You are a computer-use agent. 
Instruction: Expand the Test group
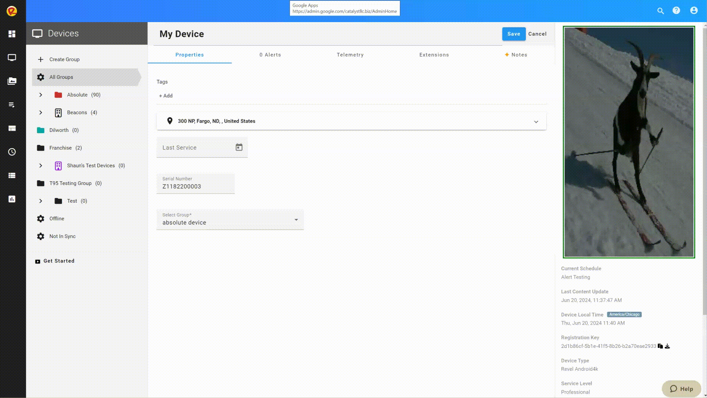pos(41,201)
